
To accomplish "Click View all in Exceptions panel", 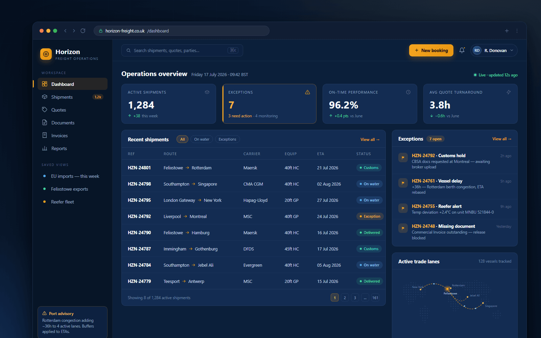I will [x=502, y=139].
